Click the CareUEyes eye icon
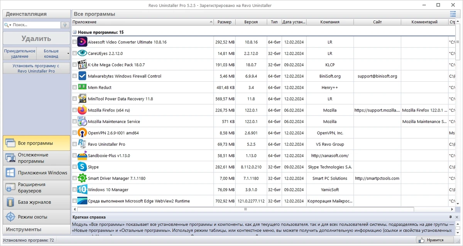 [x=83, y=53]
